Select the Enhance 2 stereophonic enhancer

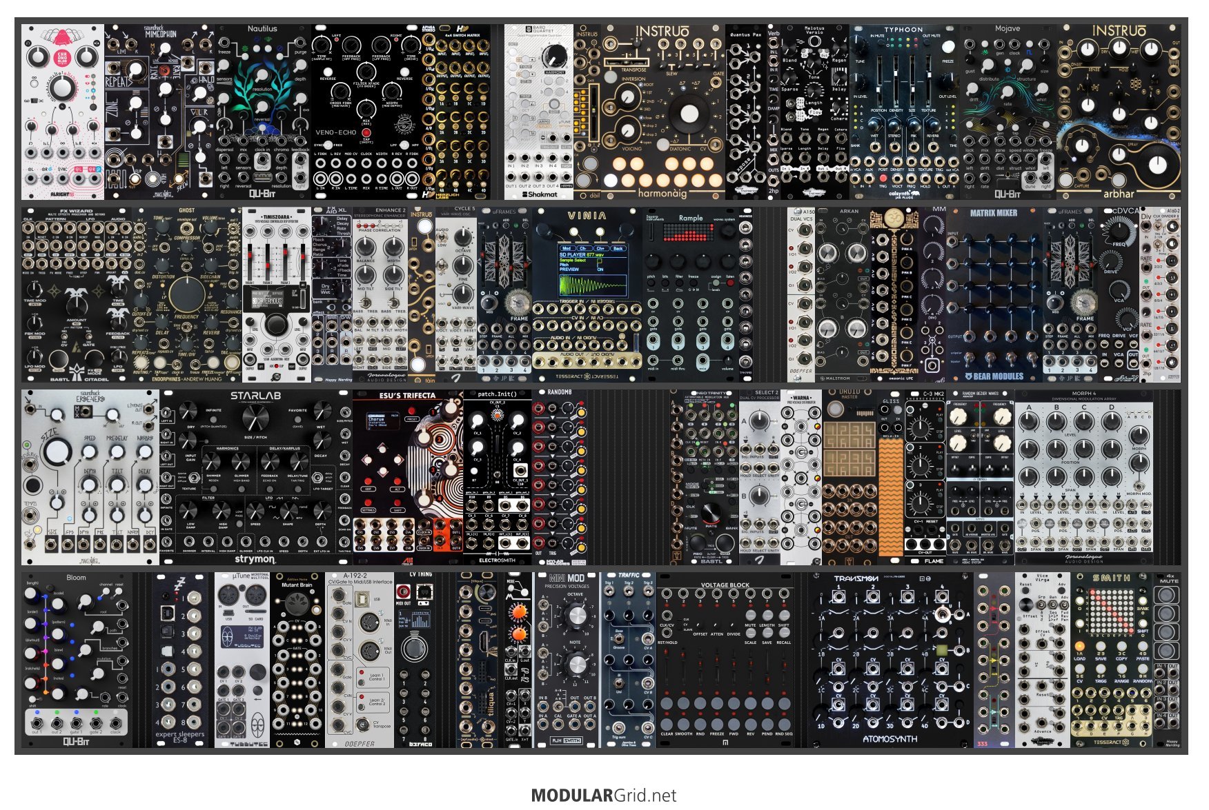pos(380,294)
